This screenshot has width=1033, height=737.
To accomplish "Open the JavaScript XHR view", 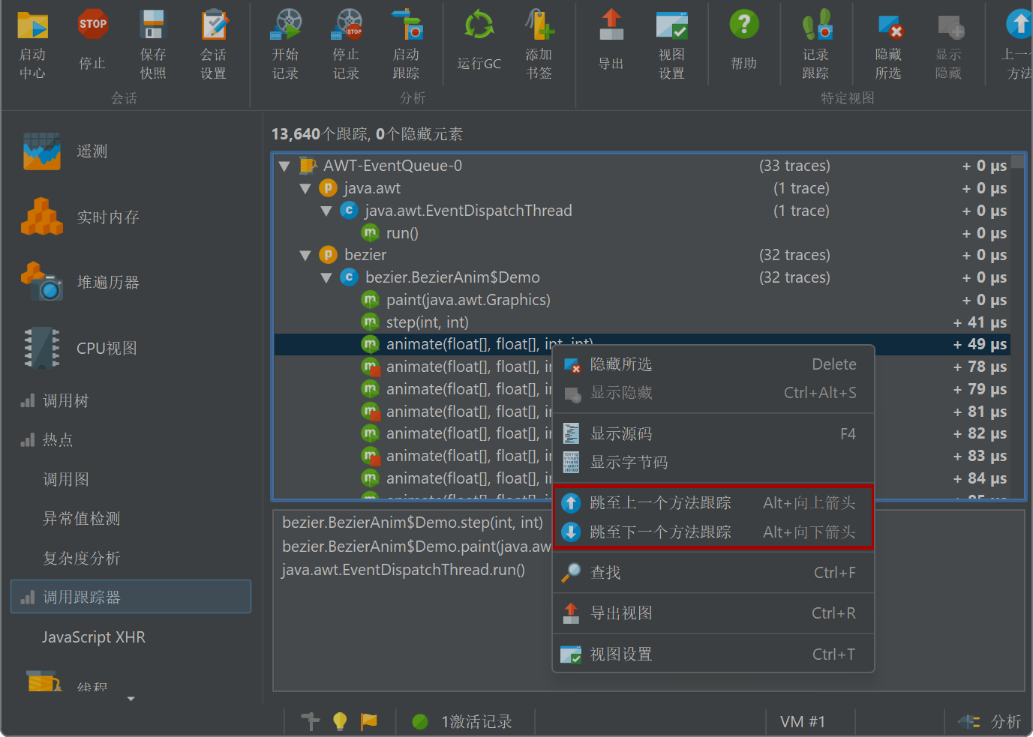I will pos(94,637).
